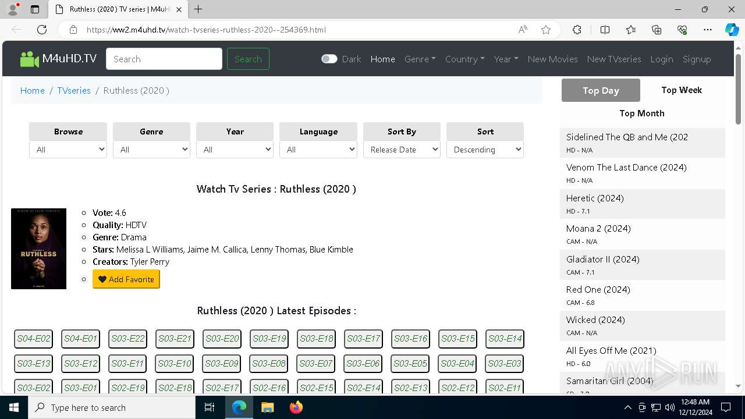This screenshot has height=419, width=745.
Task: Add page to favorites star icon
Action: click(x=546, y=30)
